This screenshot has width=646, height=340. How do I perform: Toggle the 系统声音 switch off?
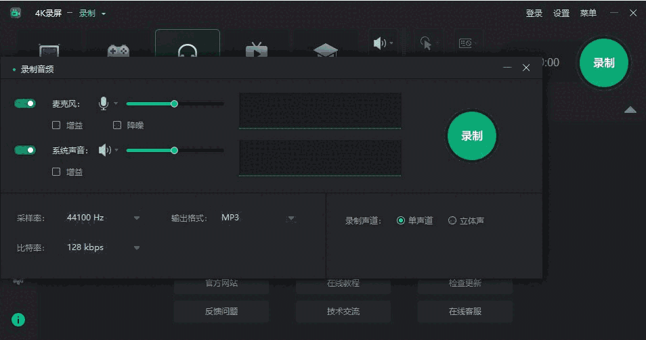[x=25, y=150]
